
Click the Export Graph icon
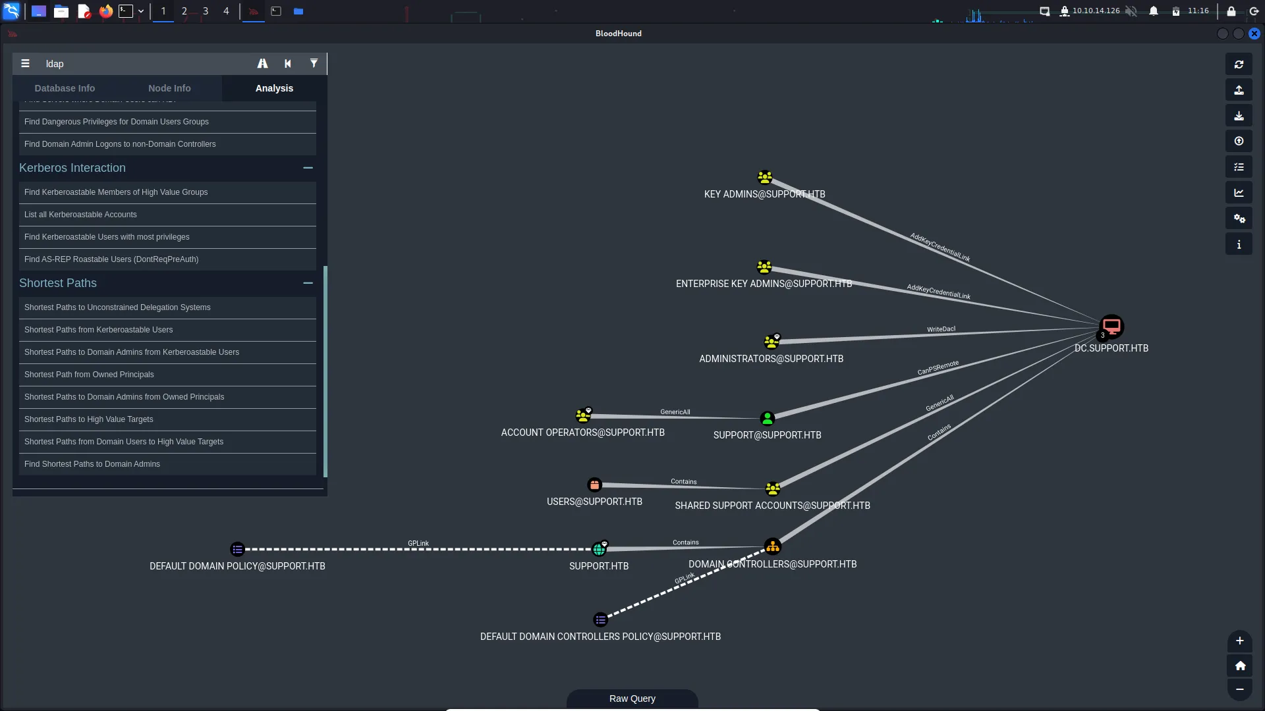(1239, 90)
